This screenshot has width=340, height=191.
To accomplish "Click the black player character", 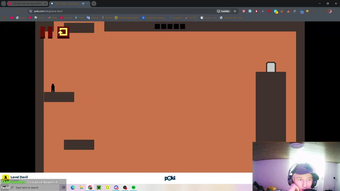I will click(53, 88).
